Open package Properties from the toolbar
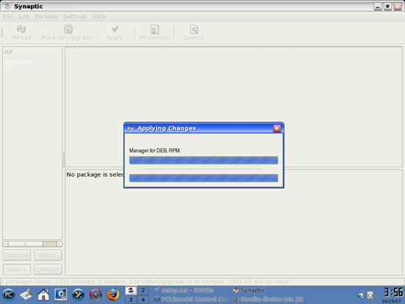 point(155,29)
